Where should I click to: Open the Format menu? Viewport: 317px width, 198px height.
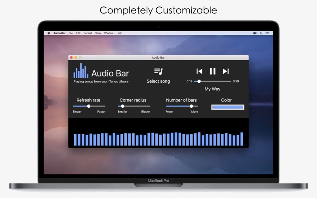pos(88,33)
